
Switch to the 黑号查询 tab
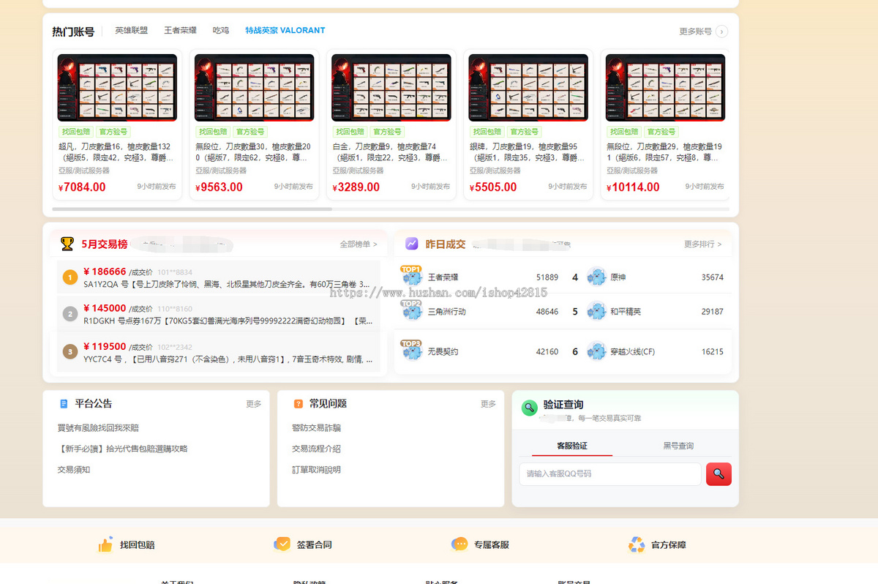(678, 446)
